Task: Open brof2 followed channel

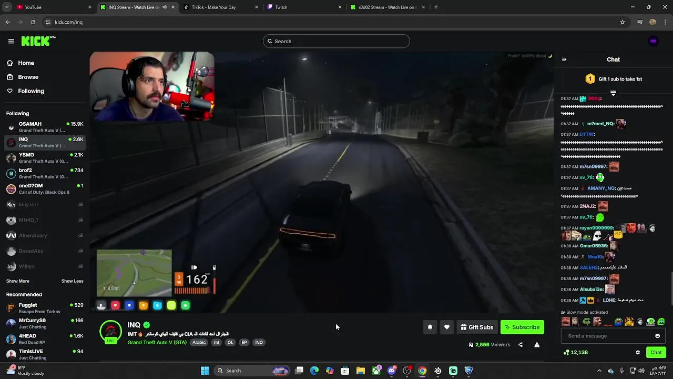Action: [x=44, y=173]
